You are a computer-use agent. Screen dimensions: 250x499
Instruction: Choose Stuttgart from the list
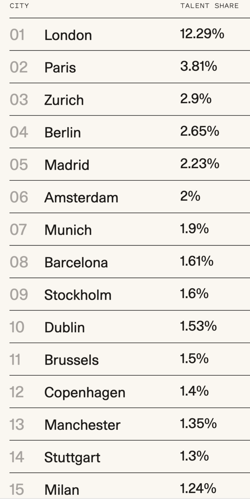tap(72, 457)
